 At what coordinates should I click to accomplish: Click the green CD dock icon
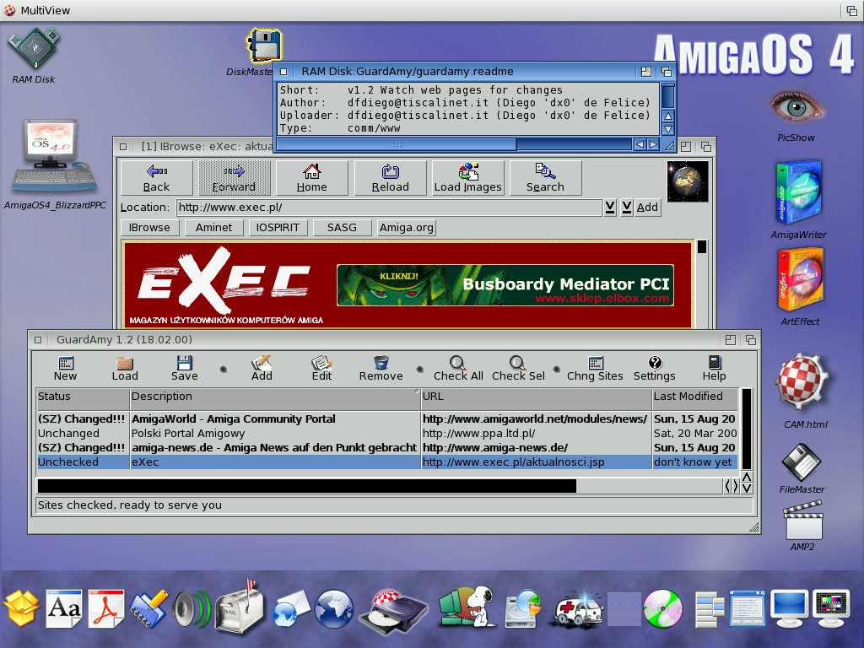point(662,609)
